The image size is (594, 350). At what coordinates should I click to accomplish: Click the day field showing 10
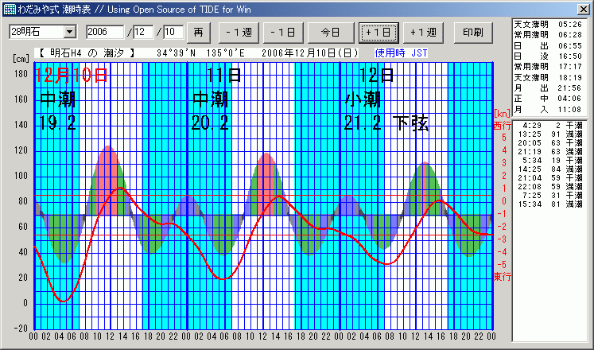[173, 32]
